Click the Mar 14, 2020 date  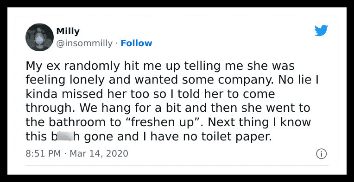[x=99, y=154]
